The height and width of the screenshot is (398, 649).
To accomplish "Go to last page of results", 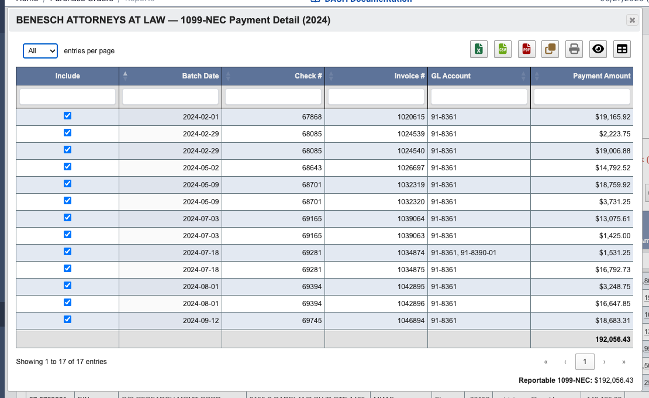I will [x=624, y=362].
